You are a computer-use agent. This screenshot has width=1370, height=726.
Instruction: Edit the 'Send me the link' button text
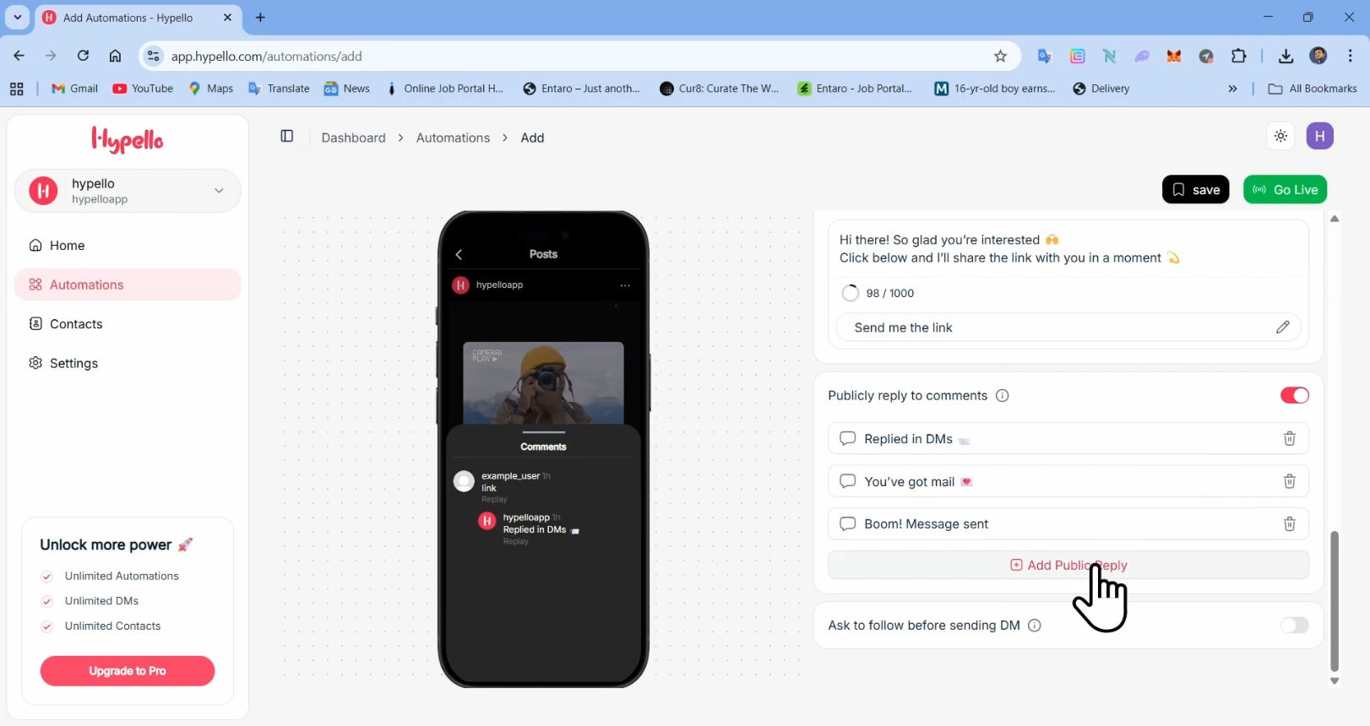click(1282, 328)
